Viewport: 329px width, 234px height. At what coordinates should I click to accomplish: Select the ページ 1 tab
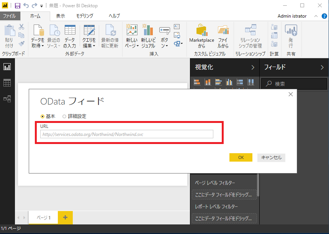tap(43, 218)
